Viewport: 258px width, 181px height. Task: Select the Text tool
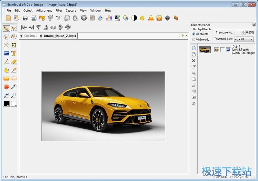(14, 53)
